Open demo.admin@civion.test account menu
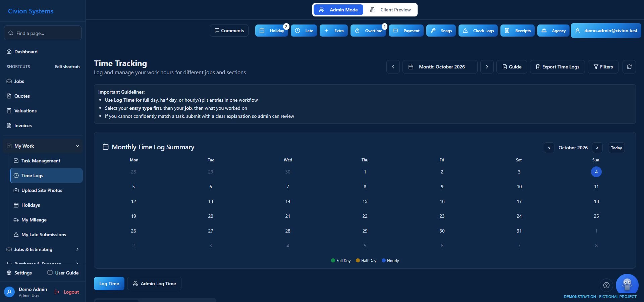Image resolution: width=644 pixels, height=302 pixels. (x=606, y=31)
